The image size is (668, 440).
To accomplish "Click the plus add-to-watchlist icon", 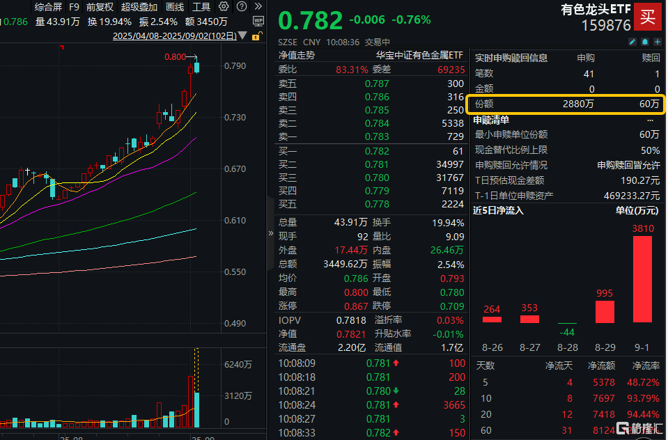I will point(658,42).
